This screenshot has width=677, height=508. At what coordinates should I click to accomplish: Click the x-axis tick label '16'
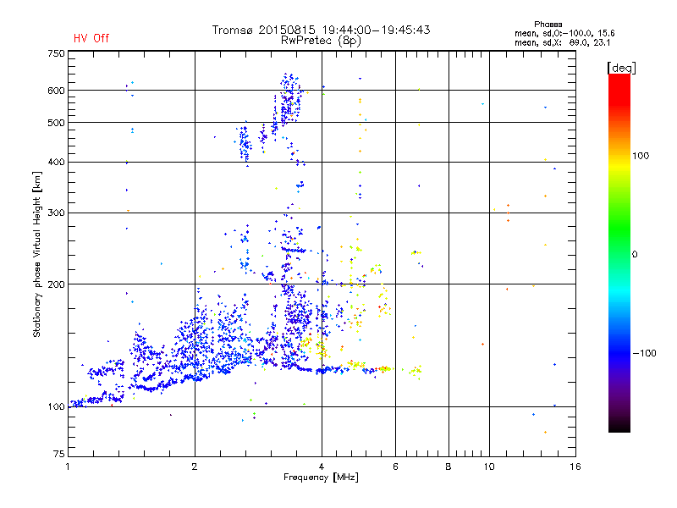point(575,467)
